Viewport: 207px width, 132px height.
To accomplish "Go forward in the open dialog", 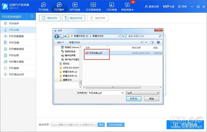I will point(62,36).
